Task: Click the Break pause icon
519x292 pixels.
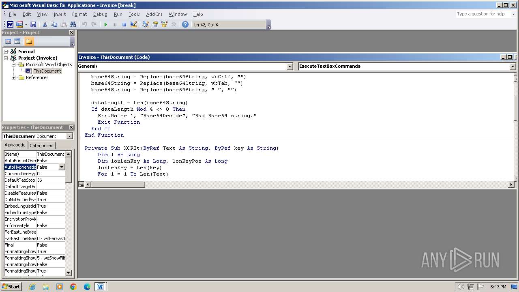Action: pos(115,25)
